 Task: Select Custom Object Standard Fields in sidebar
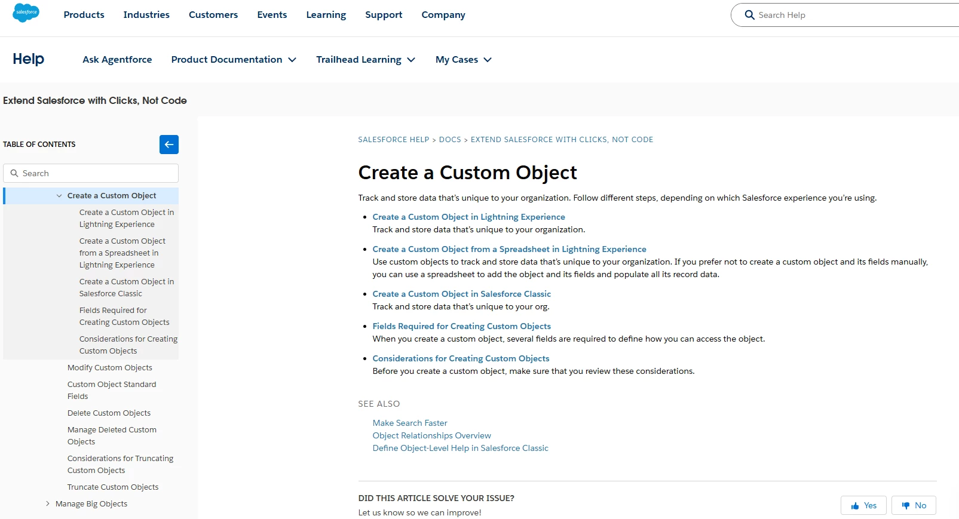(x=112, y=391)
